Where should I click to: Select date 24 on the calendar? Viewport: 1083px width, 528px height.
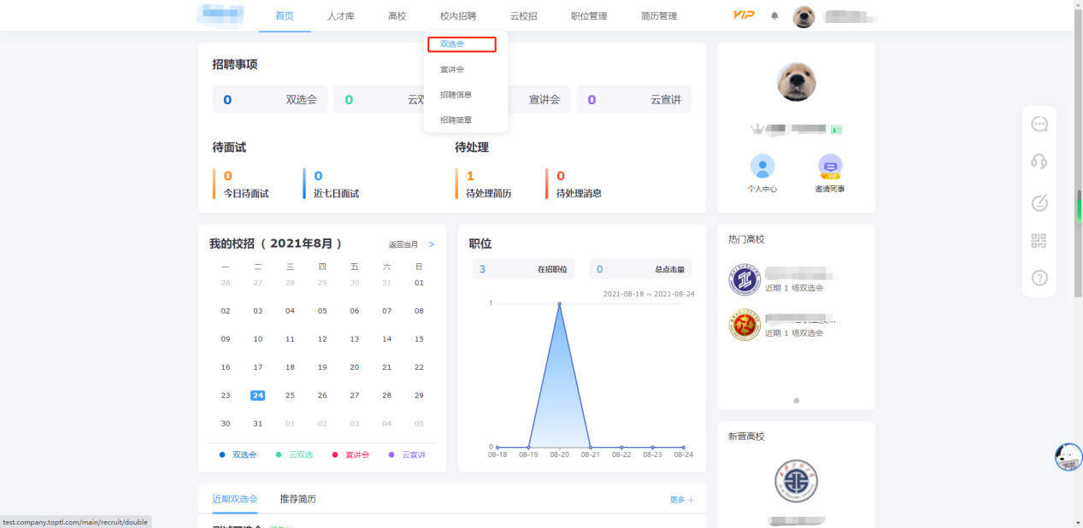(x=257, y=395)
